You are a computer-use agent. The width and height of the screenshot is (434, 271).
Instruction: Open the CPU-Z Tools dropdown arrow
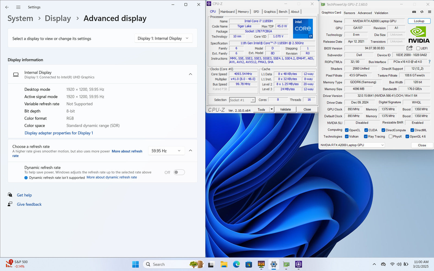pos(272,109)
